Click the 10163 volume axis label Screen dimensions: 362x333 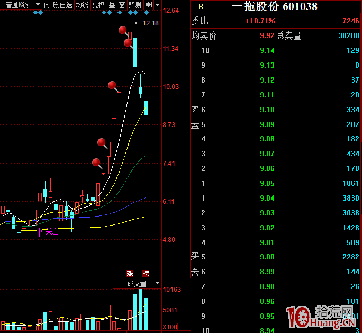tap(172, 290)
